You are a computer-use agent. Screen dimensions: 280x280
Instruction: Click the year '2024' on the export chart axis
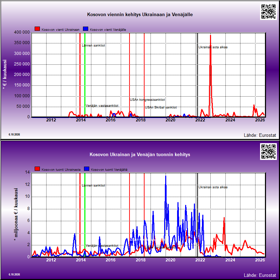point(230,120)
